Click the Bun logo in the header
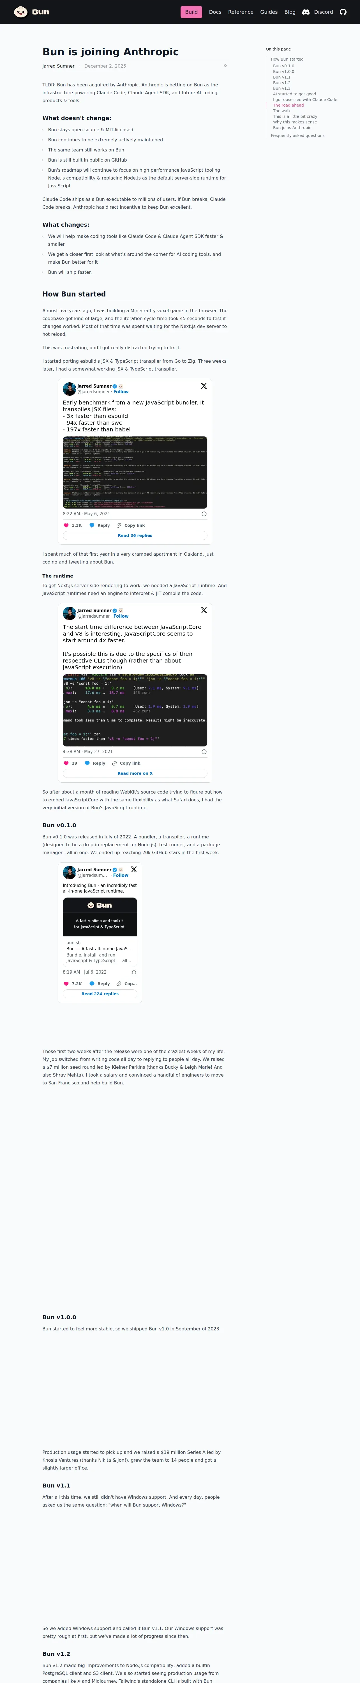The height and width of the screenshot is (1683, 360). click(x=31, y=12)
